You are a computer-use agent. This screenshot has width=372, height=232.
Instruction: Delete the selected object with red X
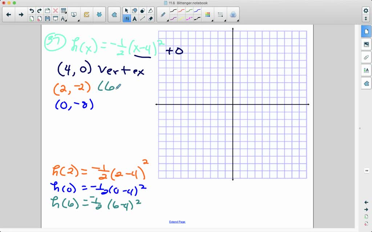click(x=55, y=10)
